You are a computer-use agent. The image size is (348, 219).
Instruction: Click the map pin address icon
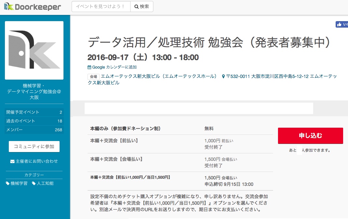click(x=223, y=77)
